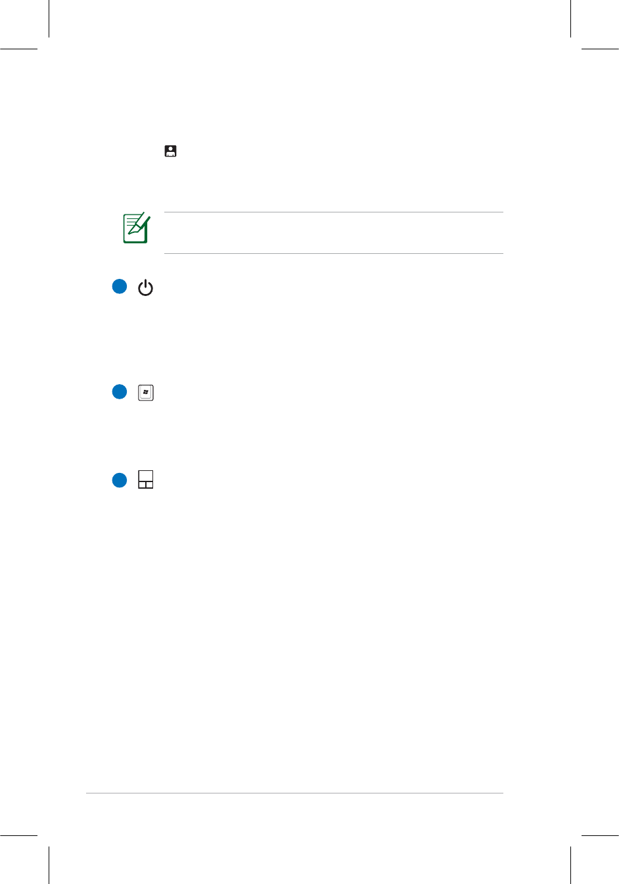Click the Windows key icon
The image size is (619, 884).
pyautogui.click(x=146, y=393)
